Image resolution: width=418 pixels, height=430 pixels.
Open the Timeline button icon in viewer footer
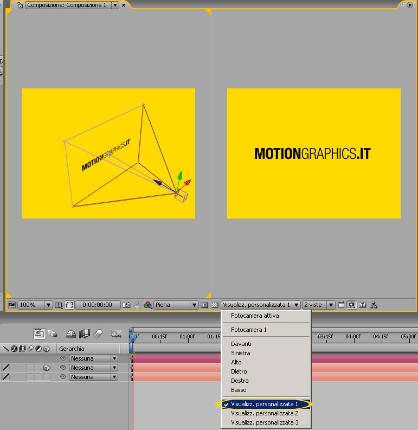pos(363,305)
